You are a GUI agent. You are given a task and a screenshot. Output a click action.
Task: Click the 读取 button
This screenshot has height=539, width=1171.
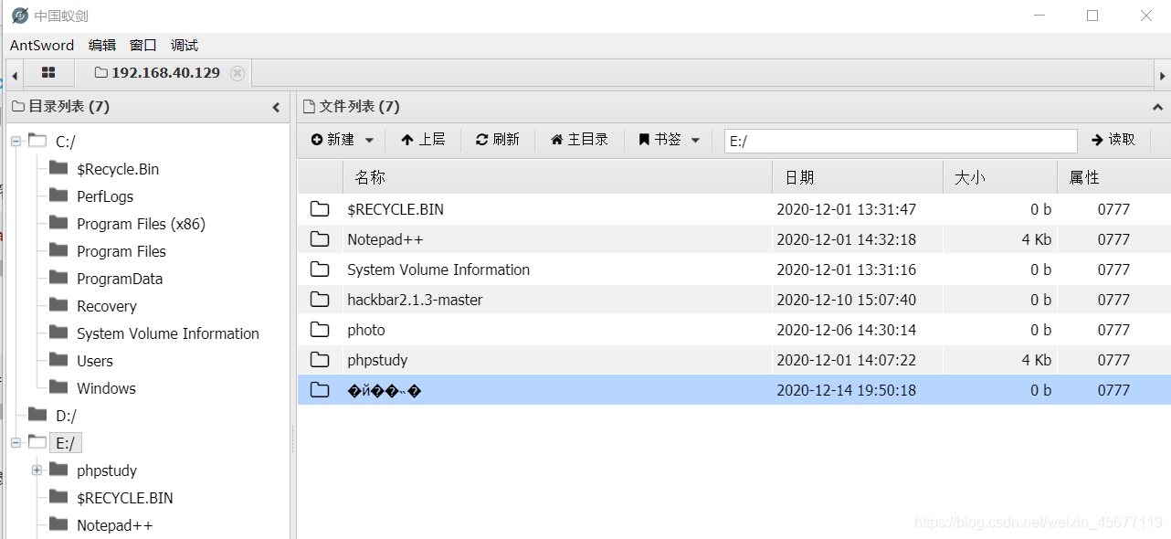coord(1113,140)
